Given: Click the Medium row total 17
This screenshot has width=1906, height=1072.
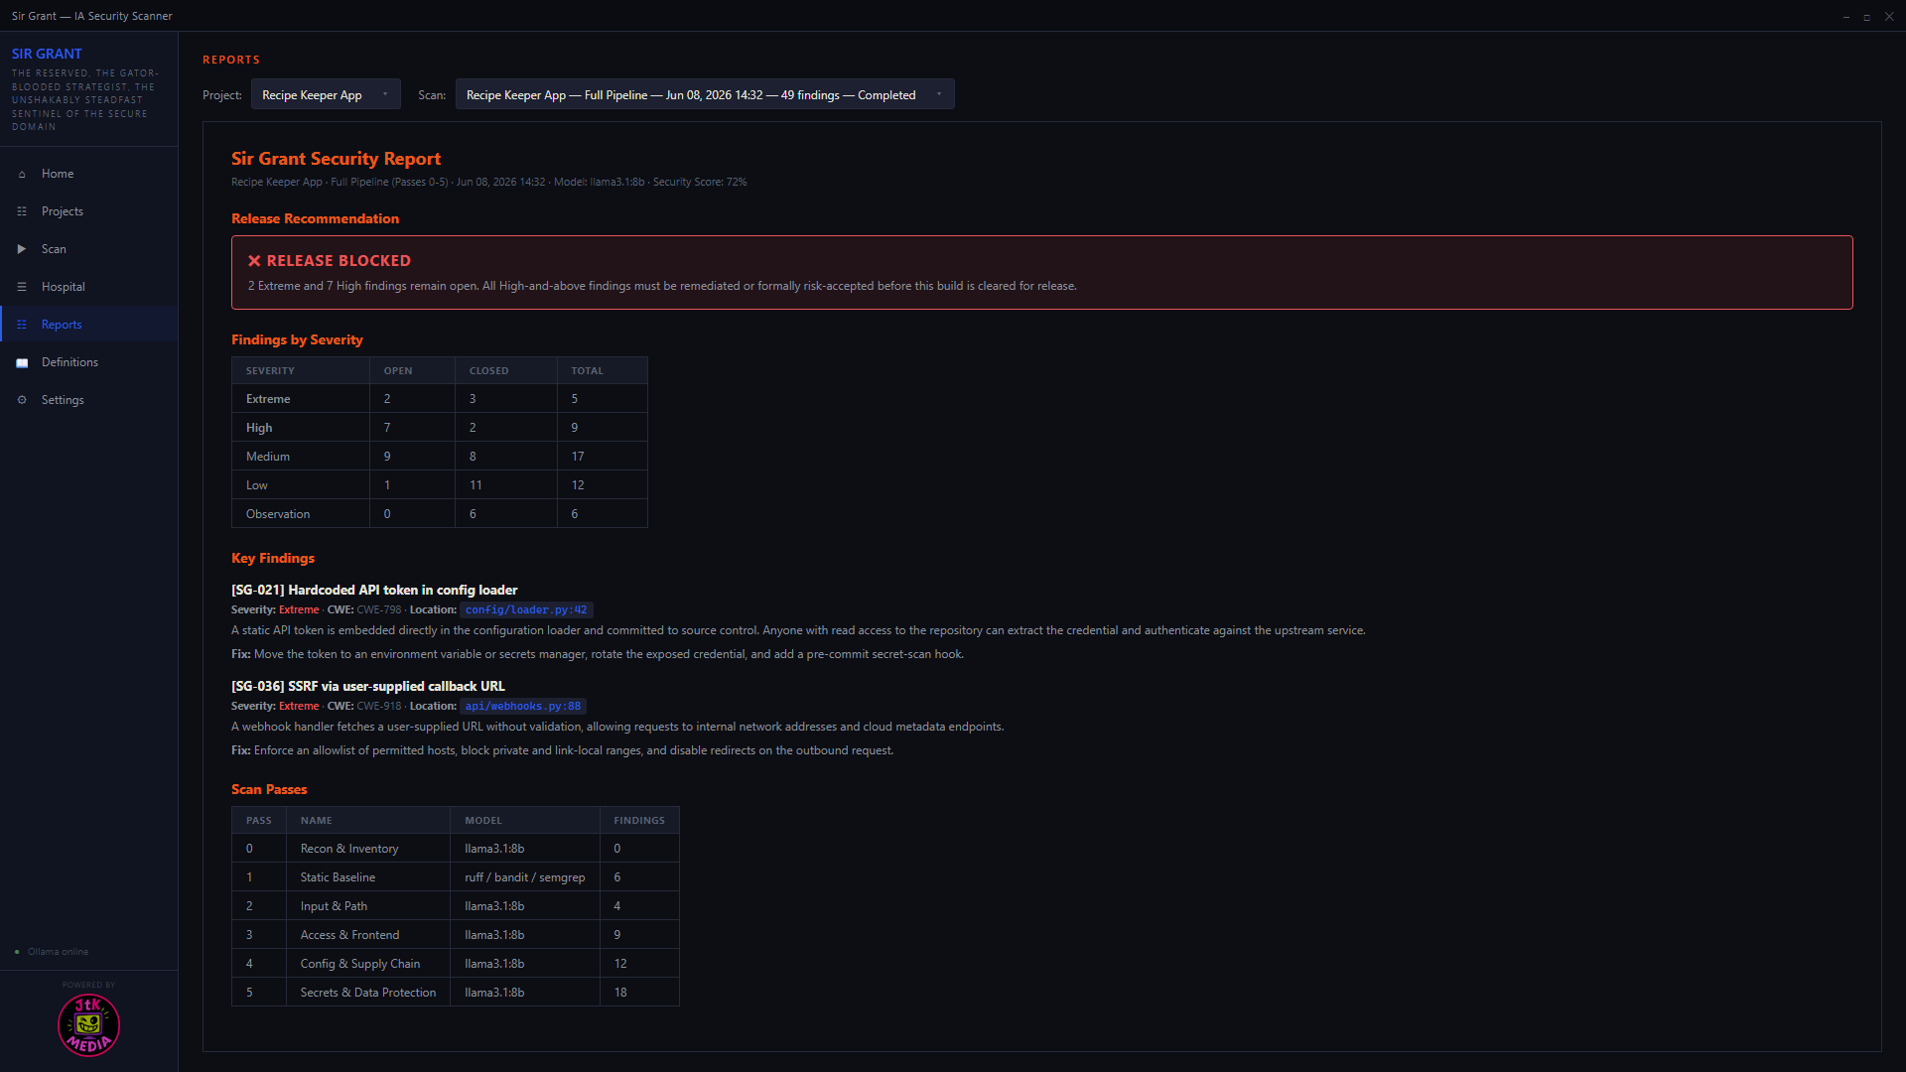Looking at the screenshot, I should (578, 457).
